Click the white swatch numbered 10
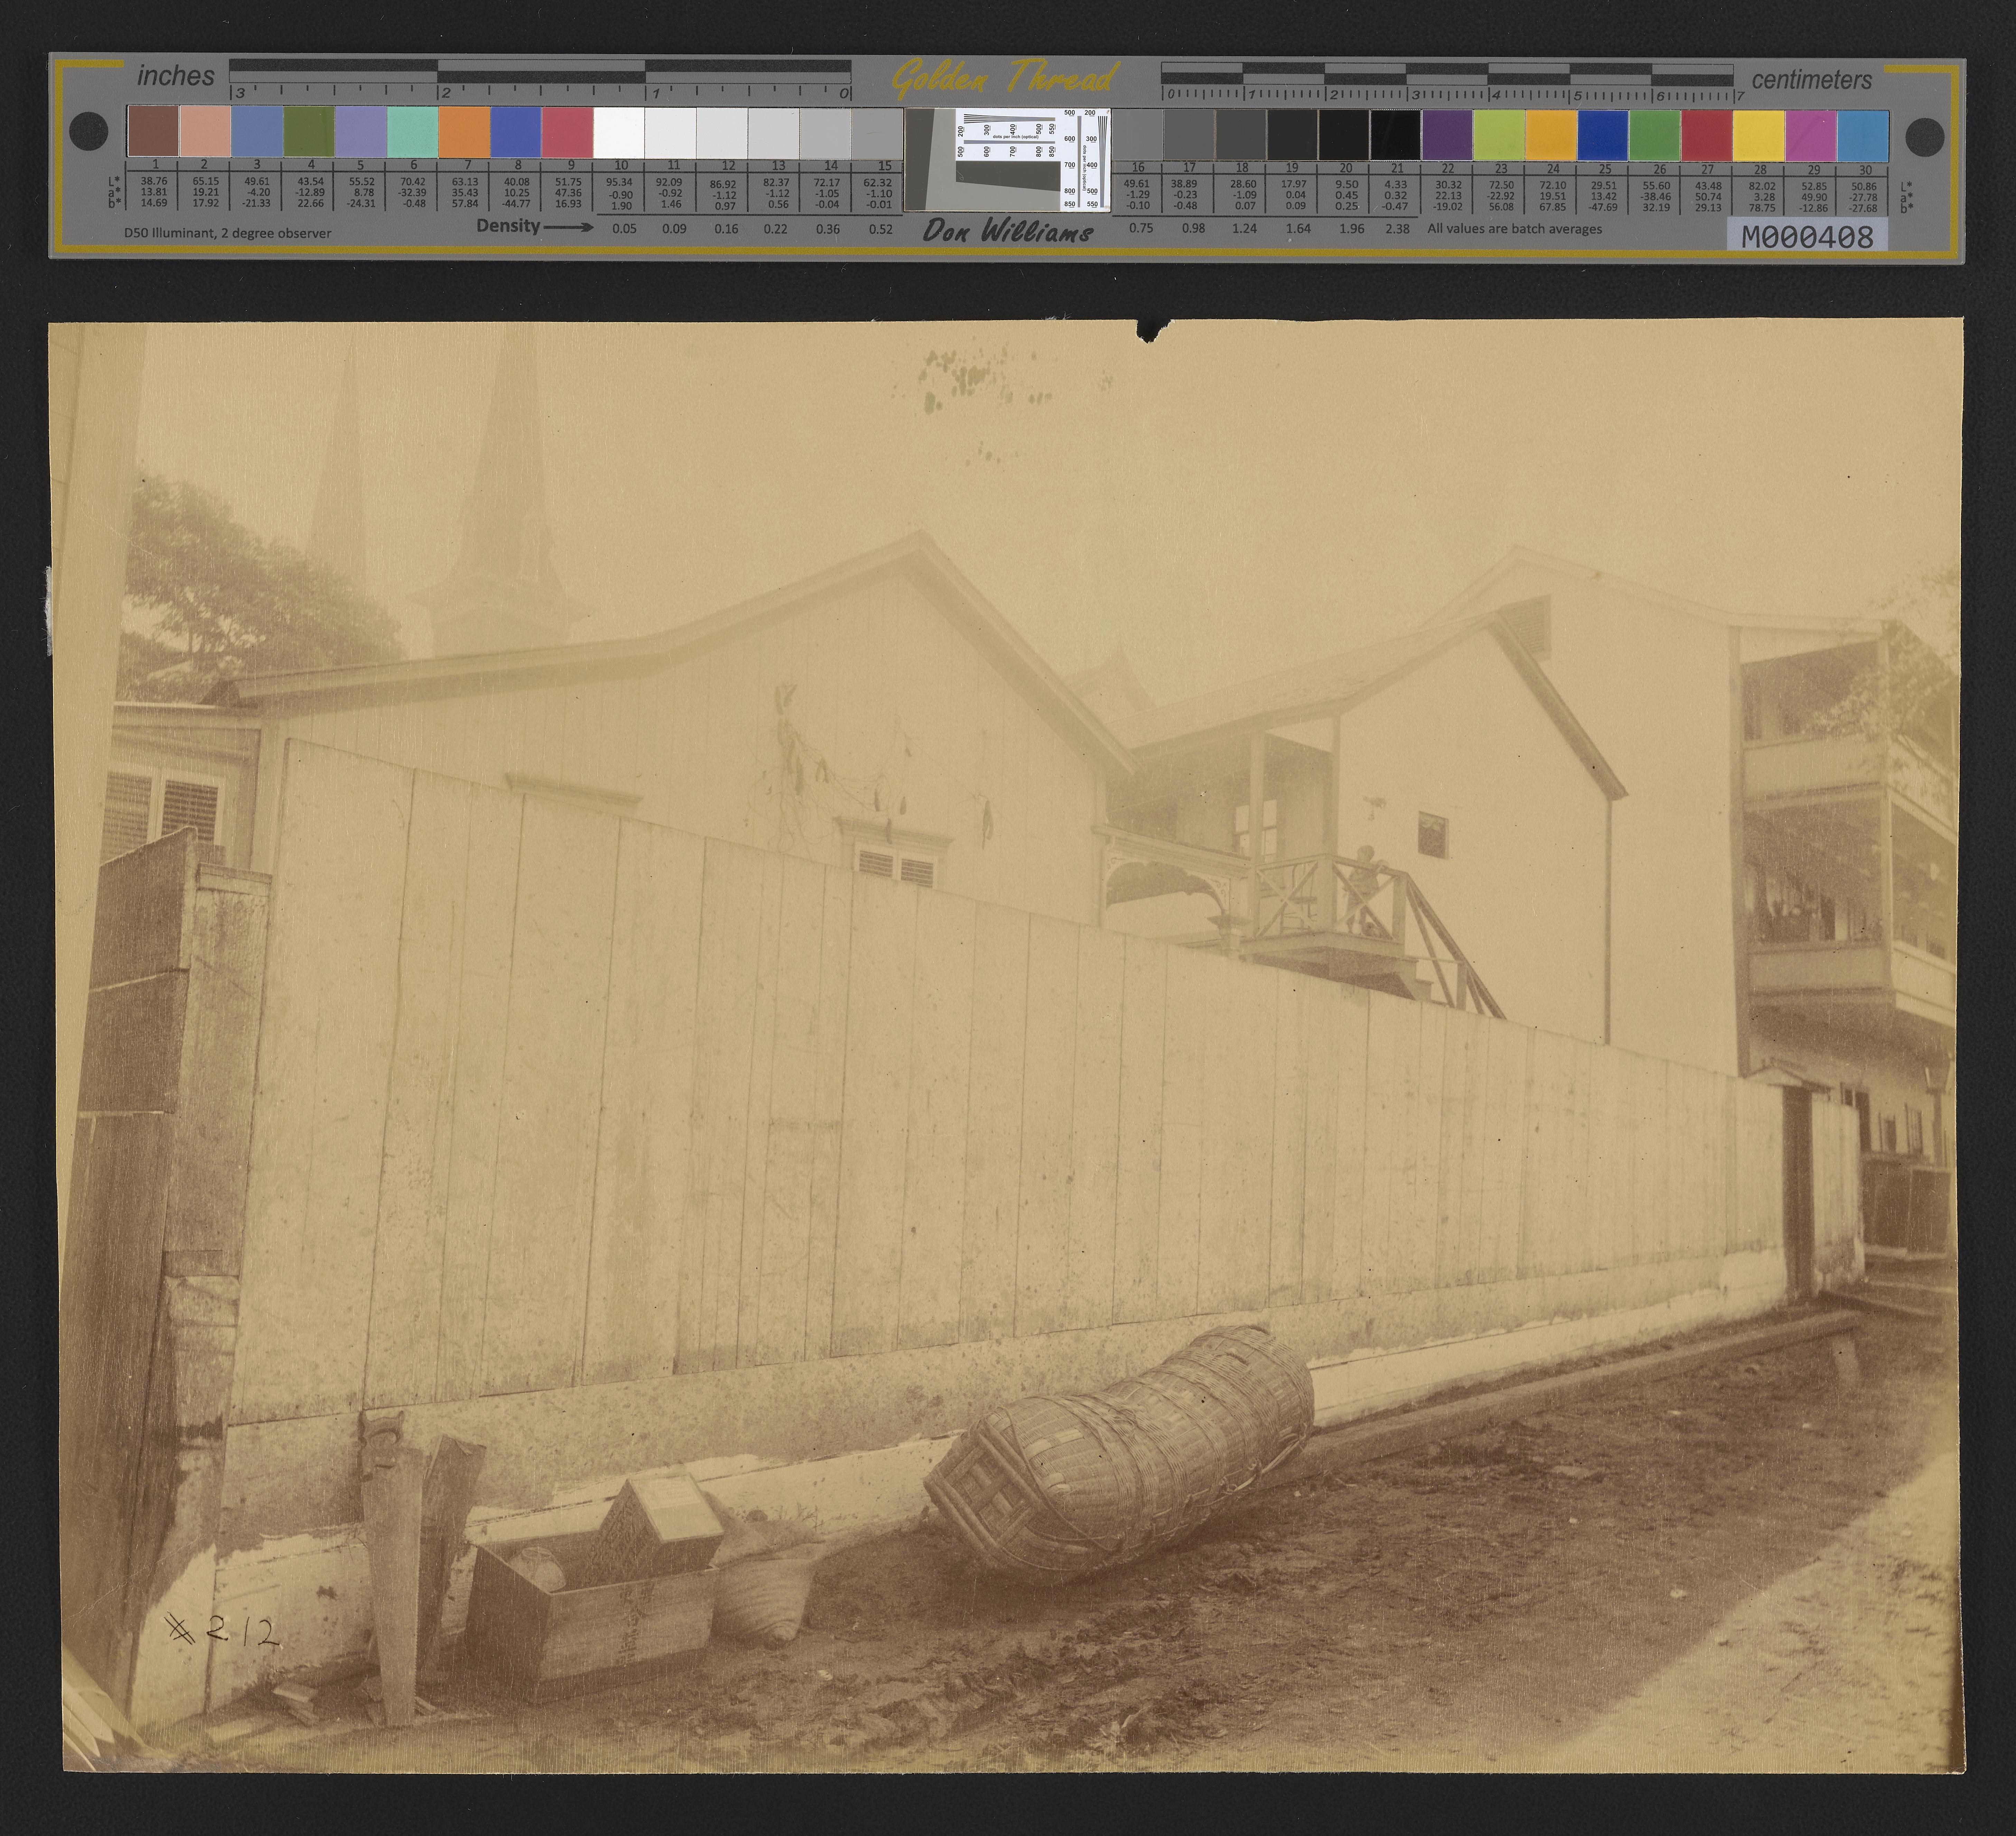 [619, 132]
